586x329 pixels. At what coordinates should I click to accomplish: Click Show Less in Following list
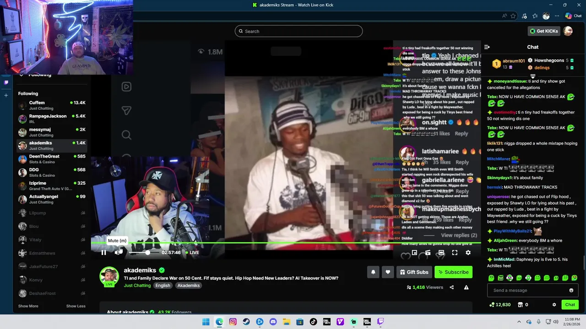[x=76, y=306]
